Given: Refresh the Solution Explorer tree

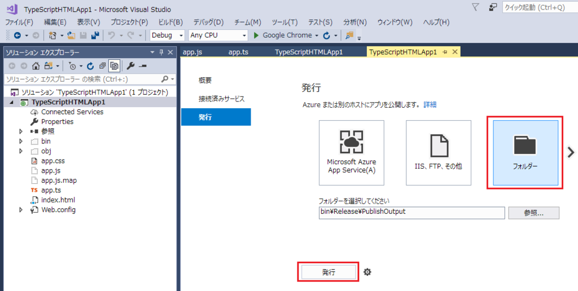Looking at the screenshot, I should pos(90,66).
